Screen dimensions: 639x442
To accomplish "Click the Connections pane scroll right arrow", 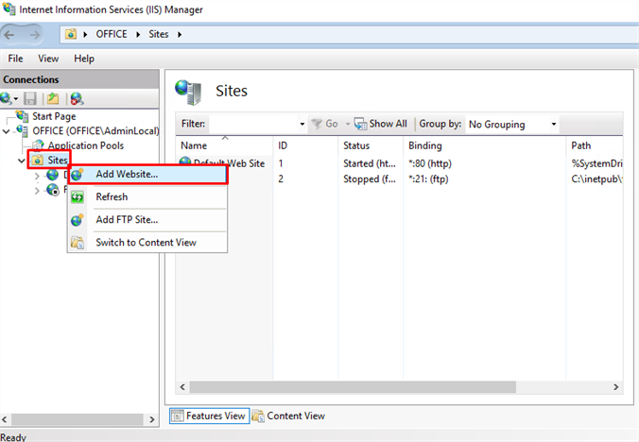I will [152, 419].
